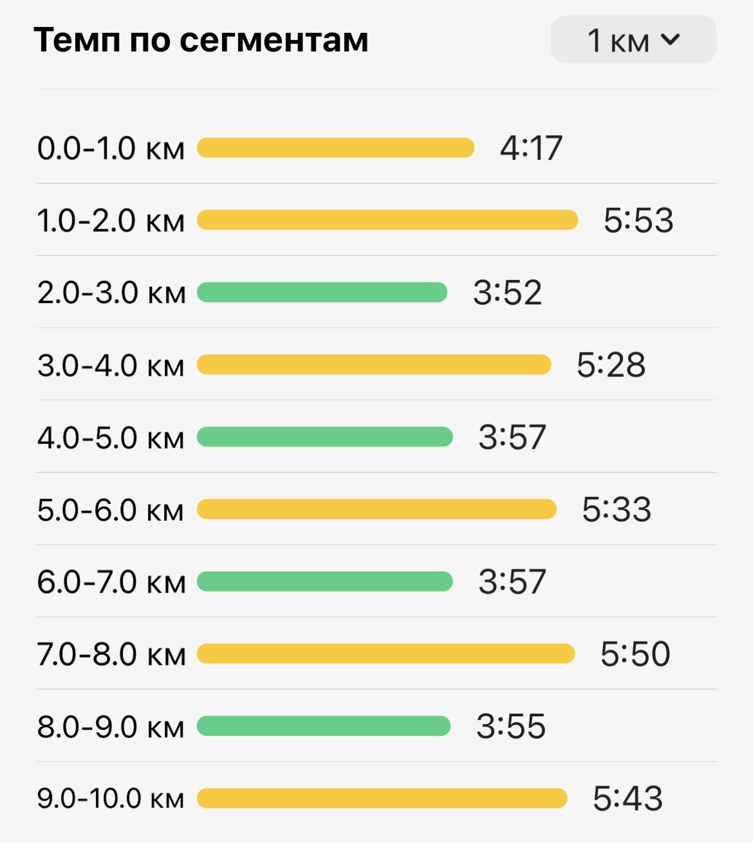The height and width of the screenshot is (843, 753).
Task: Click the green pace bar for 2.0-3.0 км
Action: 322,292
